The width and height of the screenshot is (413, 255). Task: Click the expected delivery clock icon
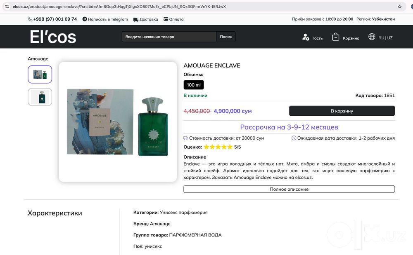(294, 138)
